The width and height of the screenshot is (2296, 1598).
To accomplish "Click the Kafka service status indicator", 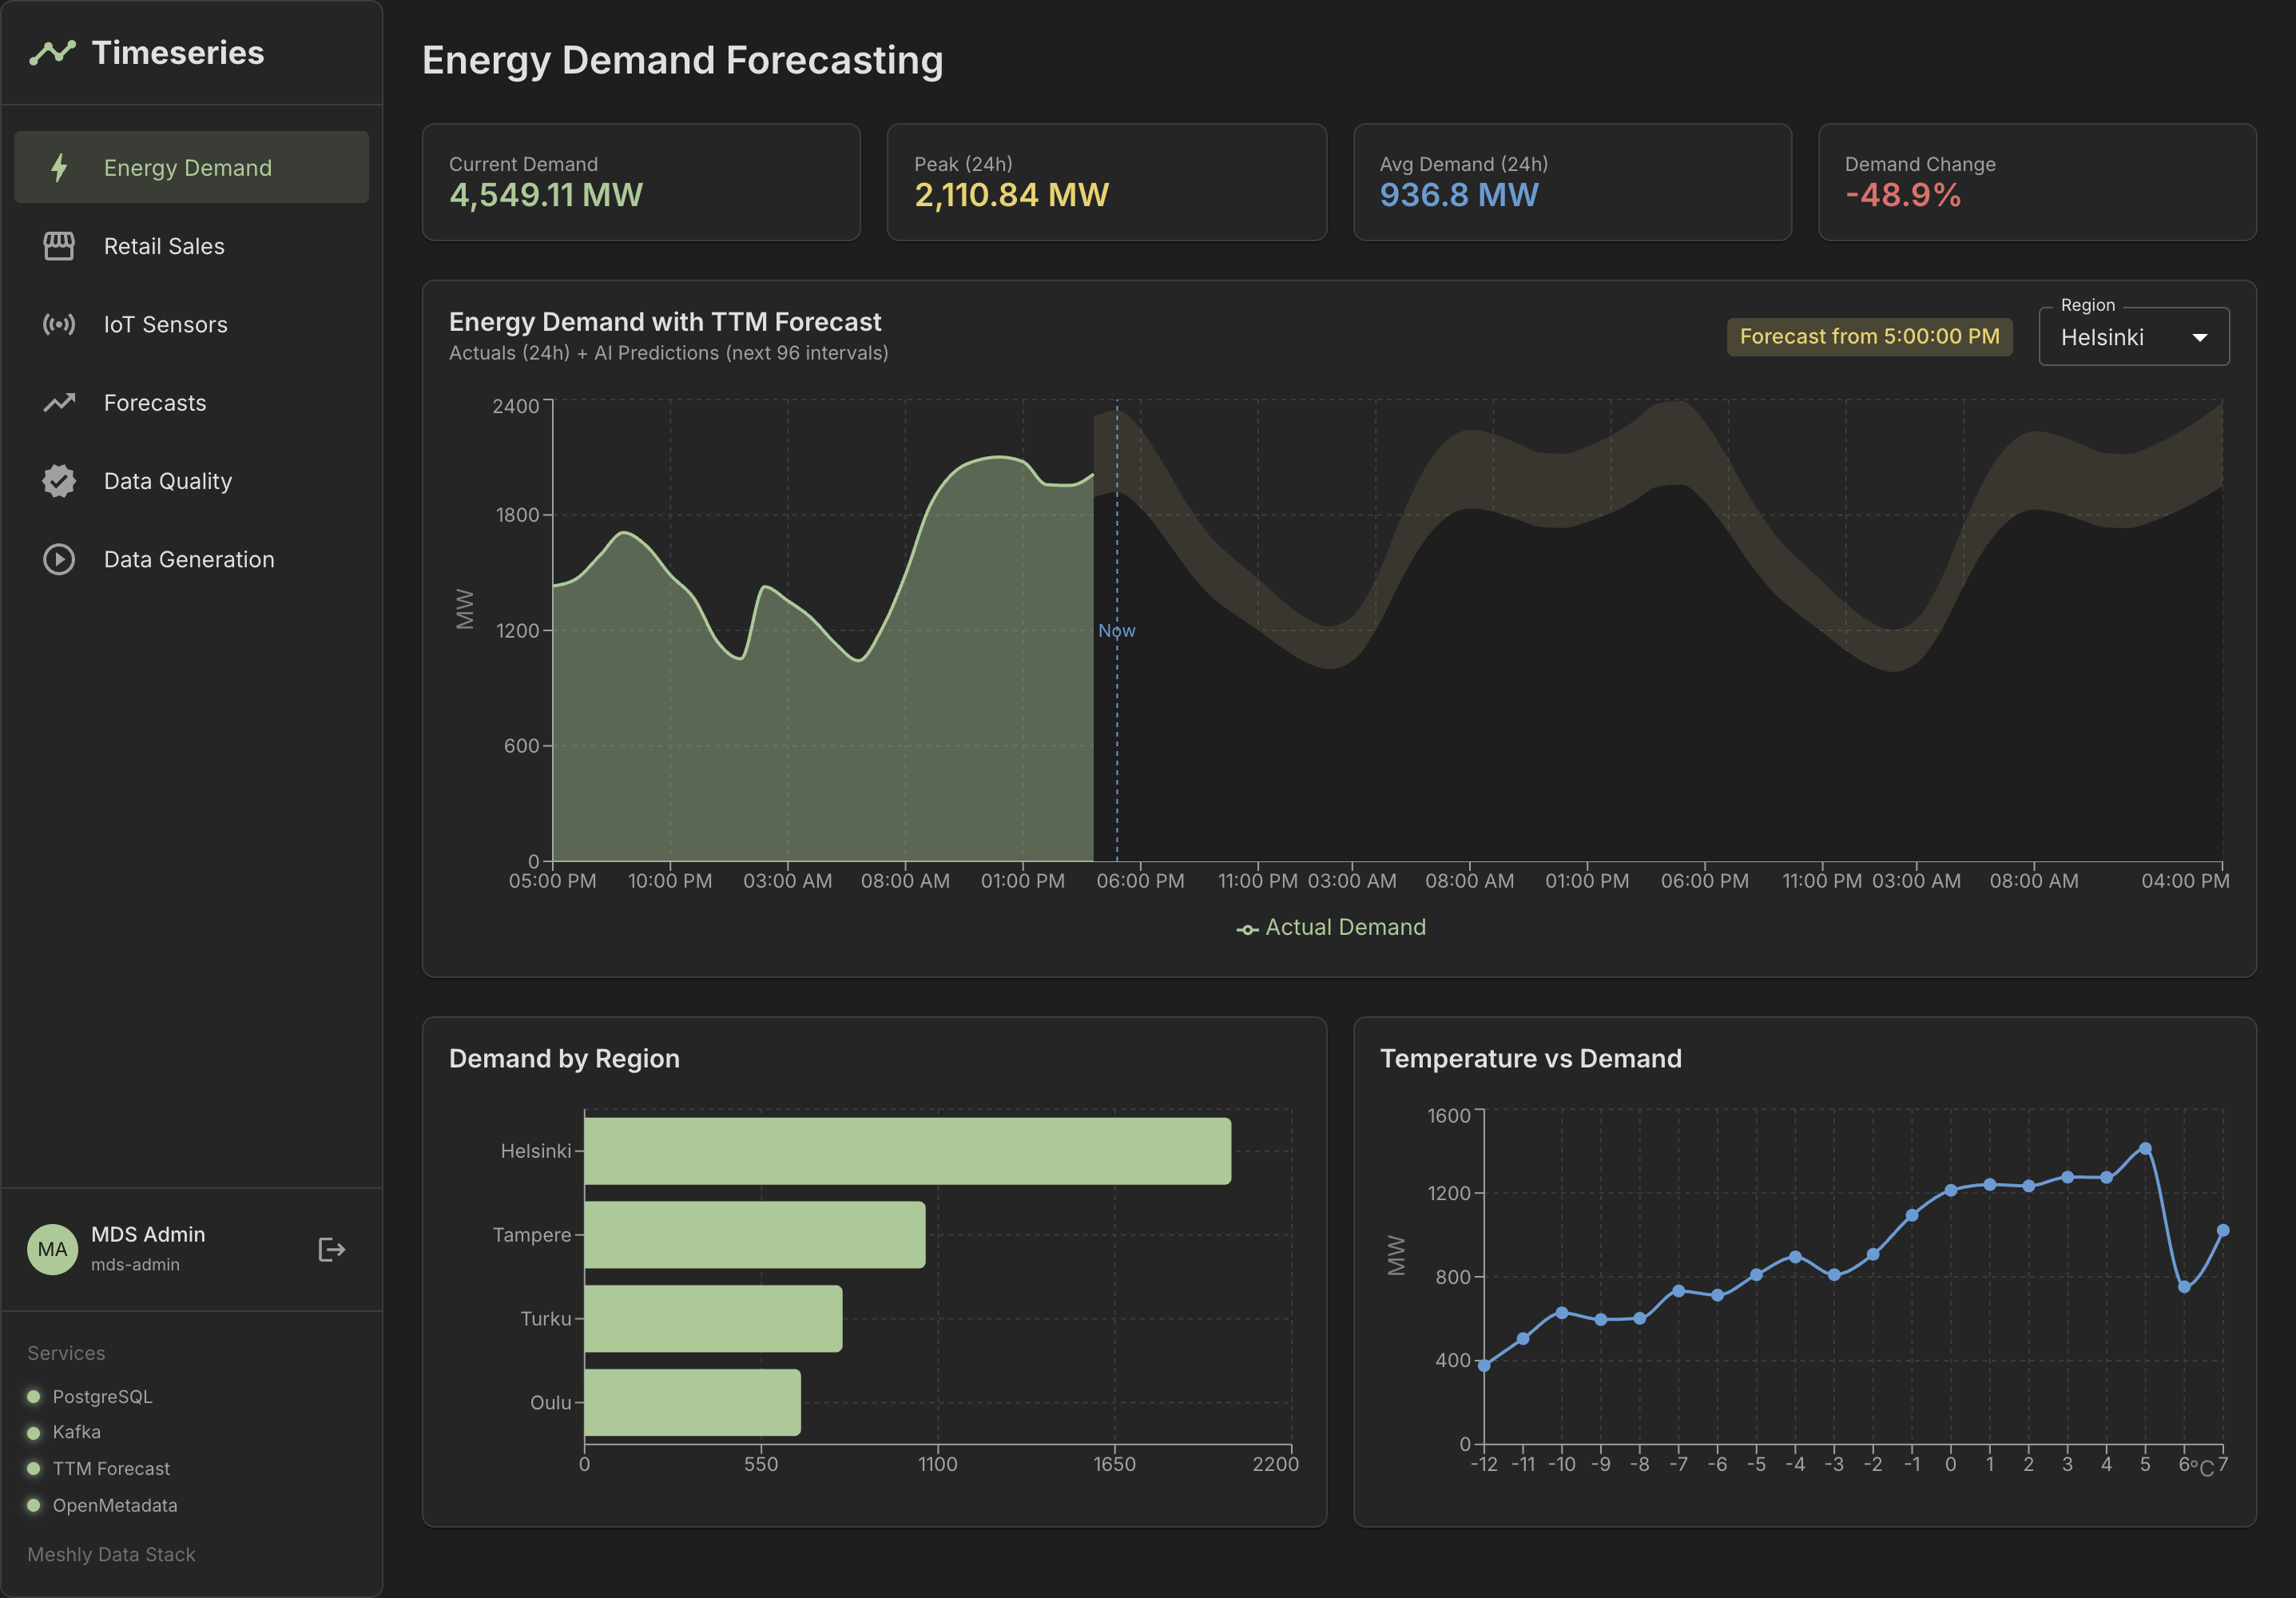I will click(36, 1432).
